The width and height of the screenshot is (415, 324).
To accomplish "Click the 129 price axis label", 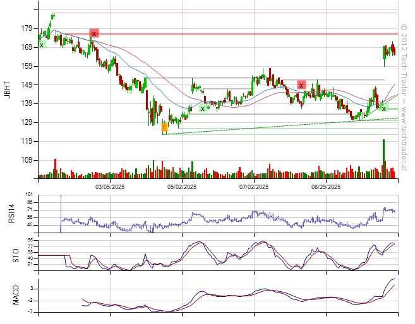I will click(27, 122).
